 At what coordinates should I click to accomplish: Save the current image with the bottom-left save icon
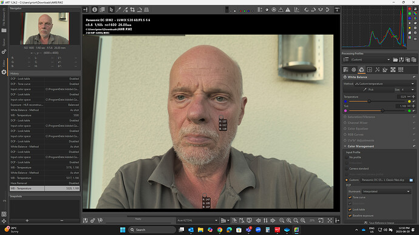(85, 220)
